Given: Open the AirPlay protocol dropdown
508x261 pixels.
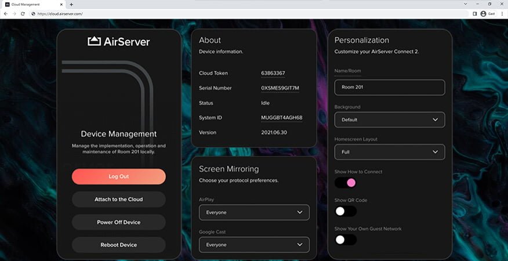Looking at the screenshot, I should 254,212.
